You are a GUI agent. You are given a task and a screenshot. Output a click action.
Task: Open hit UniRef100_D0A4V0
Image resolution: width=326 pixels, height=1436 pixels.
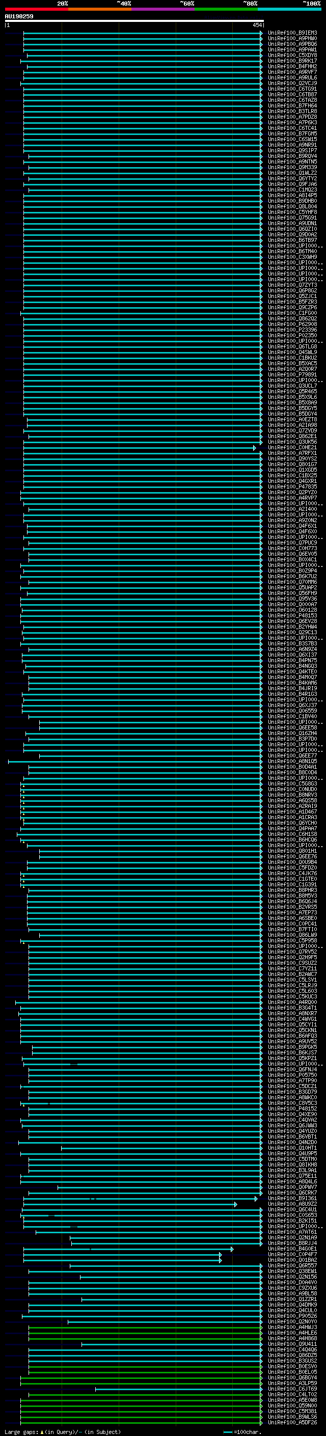(292, 1282)
